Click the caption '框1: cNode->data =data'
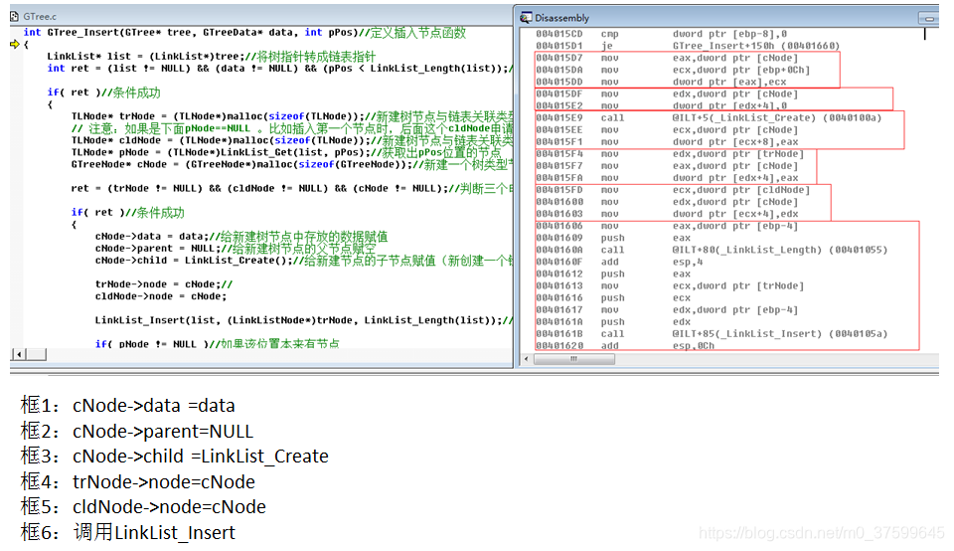This screenshot has height=551, width=954. point(128,405)
